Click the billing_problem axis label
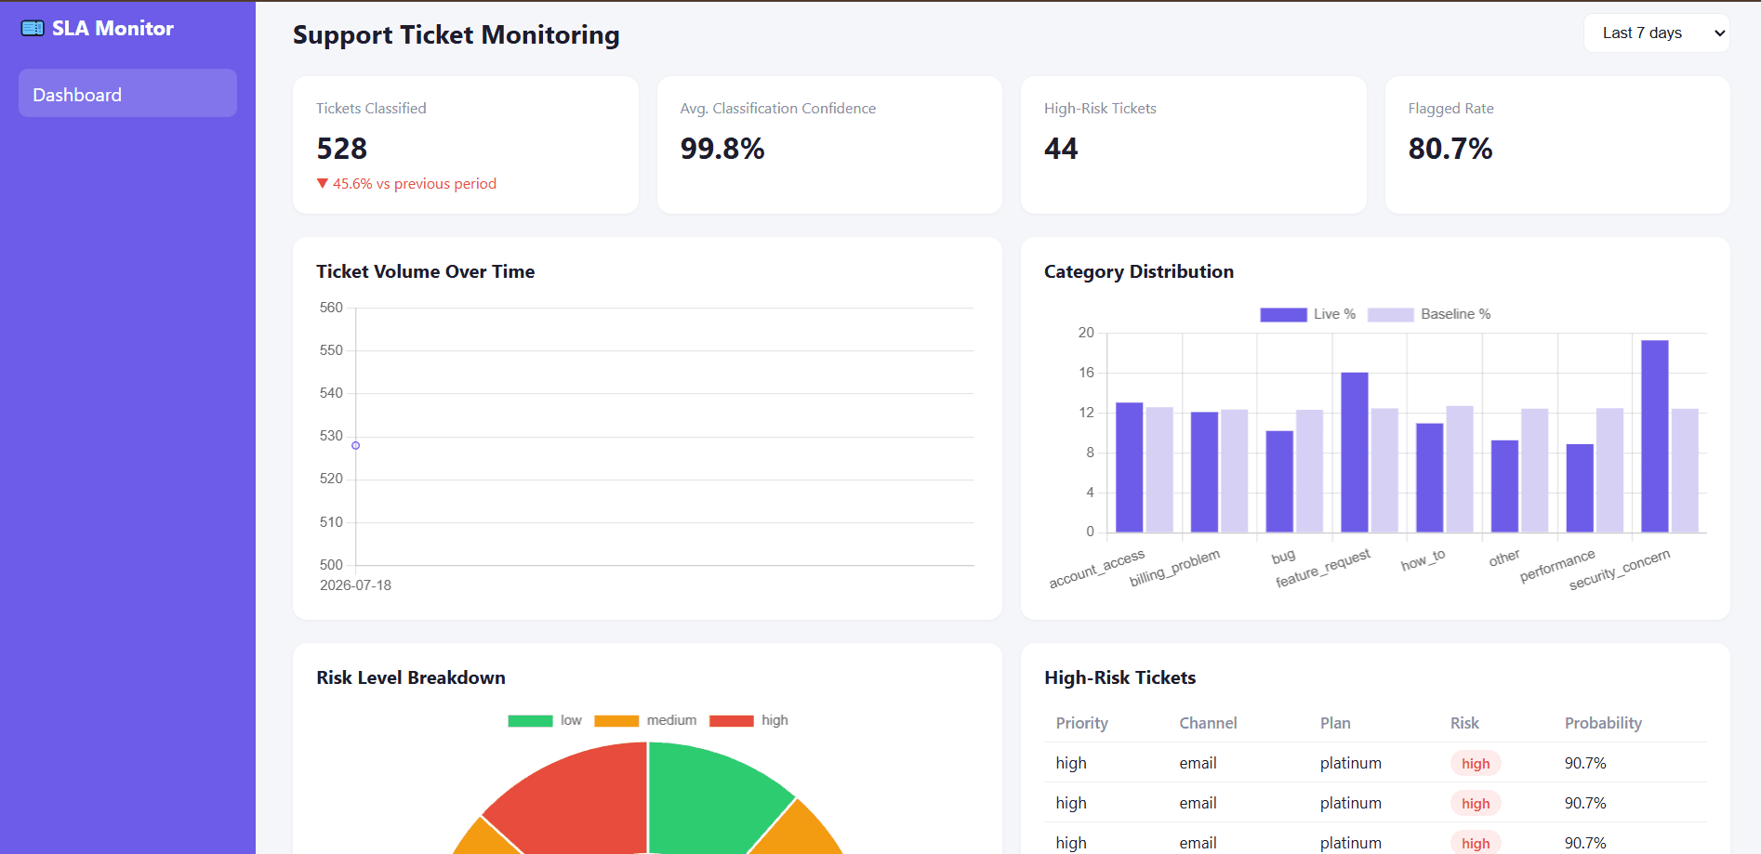This screenshot has height=854, width=1761. click(x=1174, y=568)
